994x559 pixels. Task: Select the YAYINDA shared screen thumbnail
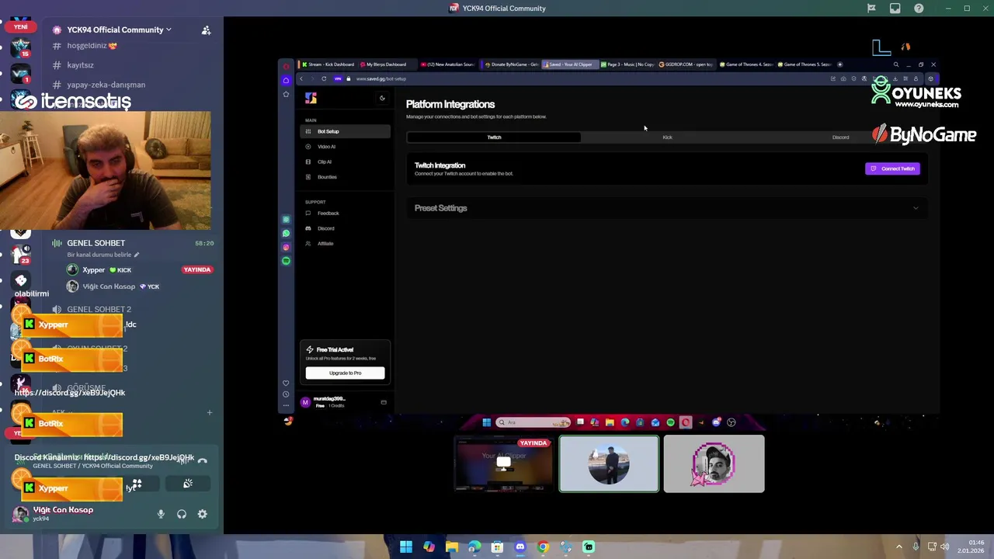pos(503,464)
